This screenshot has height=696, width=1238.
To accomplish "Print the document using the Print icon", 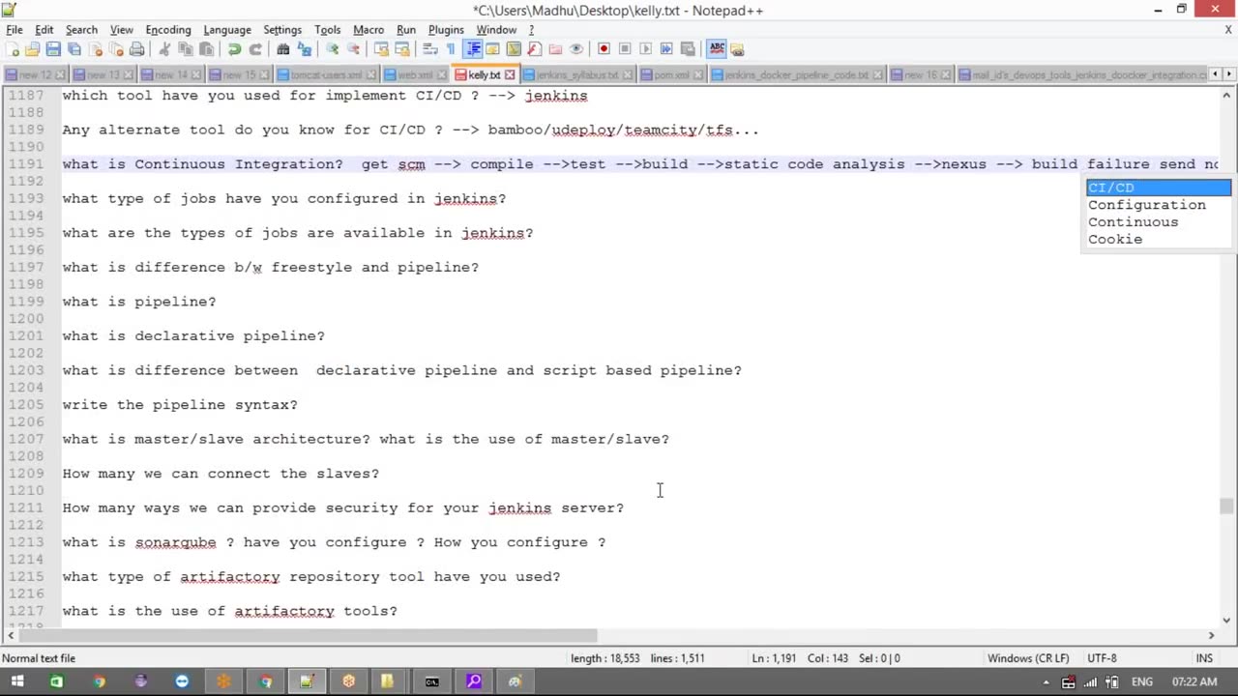I will (x=137, y=49).
